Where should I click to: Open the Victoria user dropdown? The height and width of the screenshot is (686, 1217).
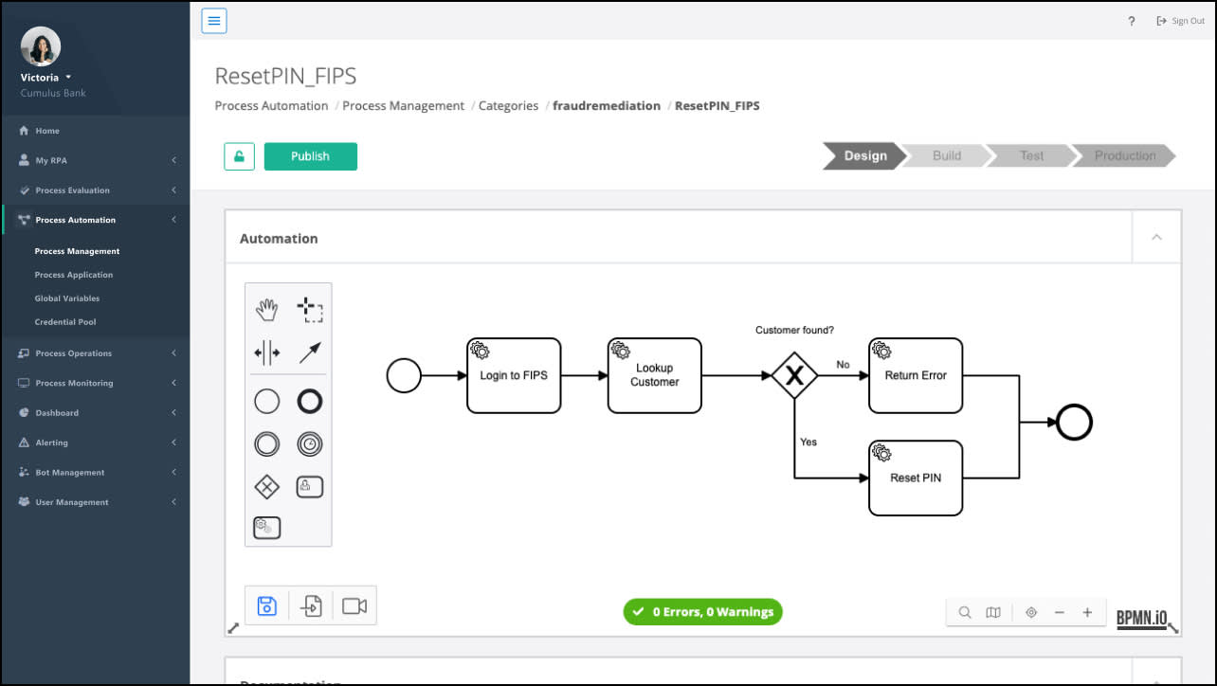pos(46,78)
